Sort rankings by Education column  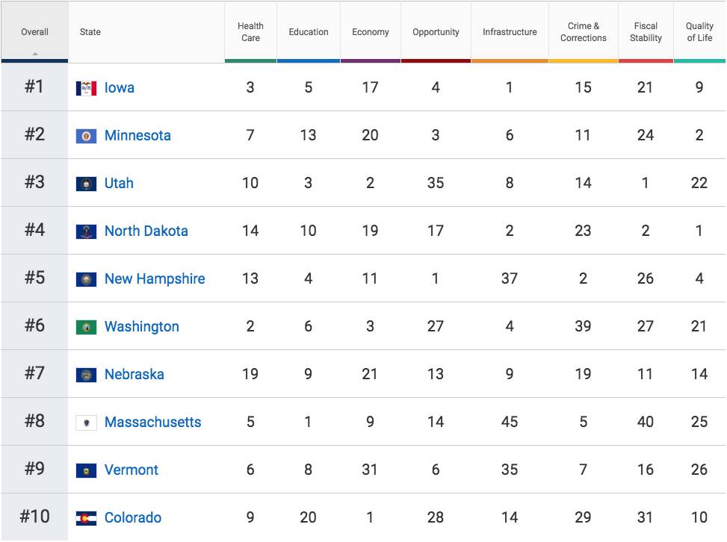[309, 32]
